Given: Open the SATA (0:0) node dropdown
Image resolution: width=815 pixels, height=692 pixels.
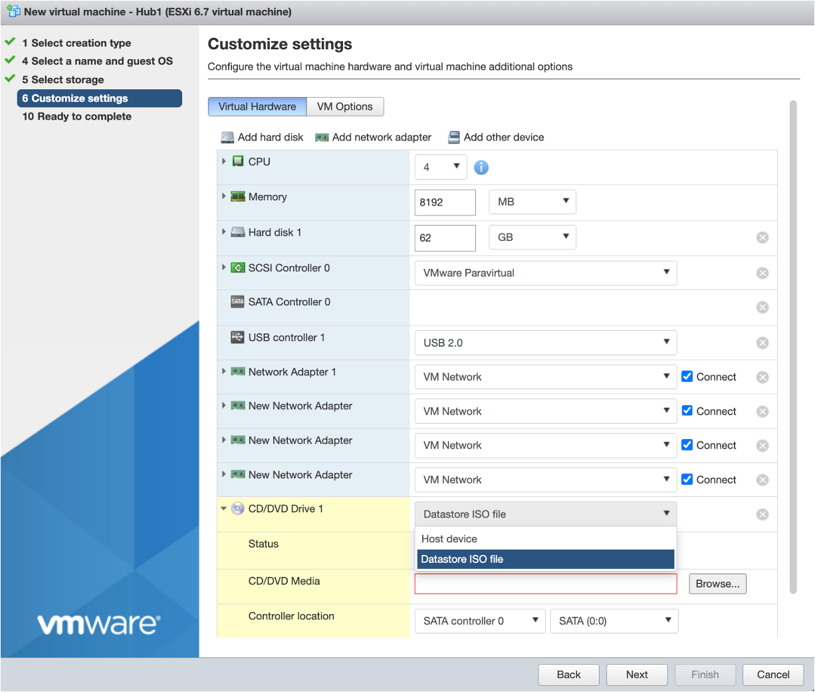Looking at the screenshot, I should click(614, 621).
